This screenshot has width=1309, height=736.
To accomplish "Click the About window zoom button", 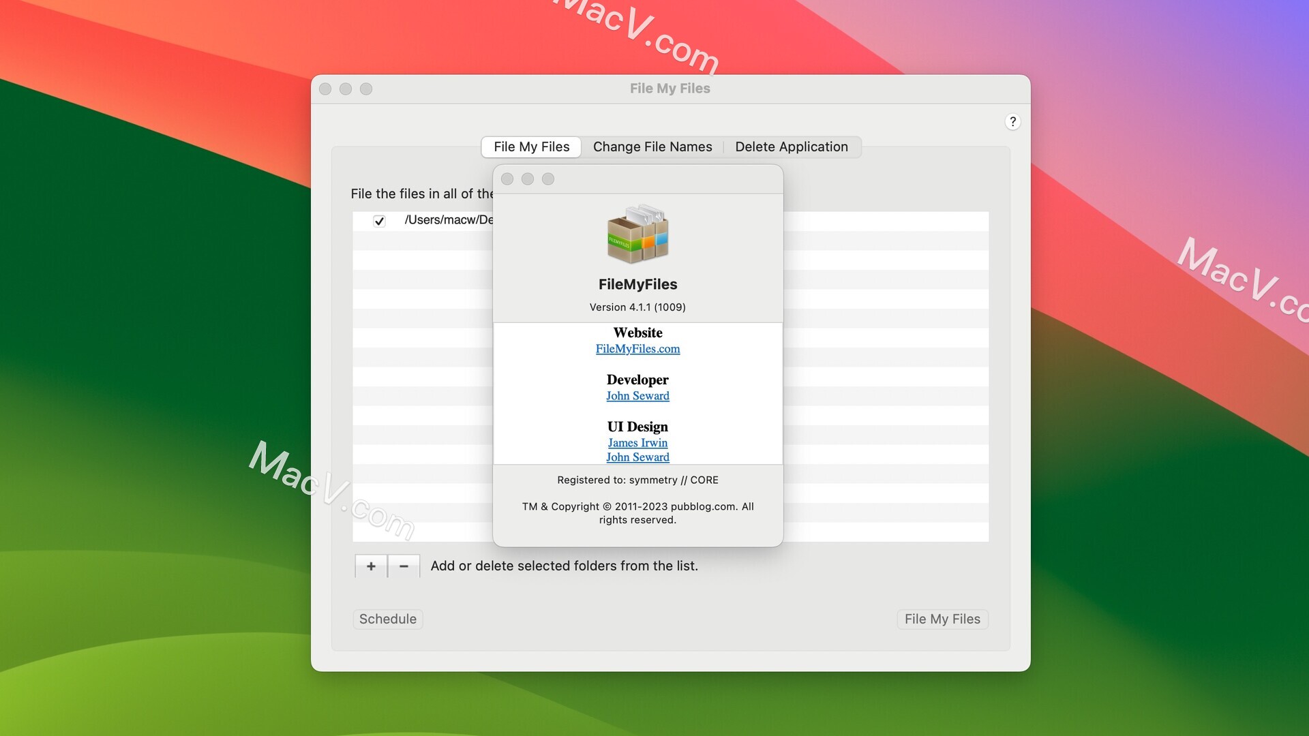I will [548, 179].
